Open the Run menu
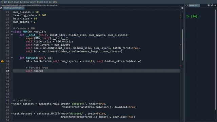The image size is (217, 122). pos(21,2)
